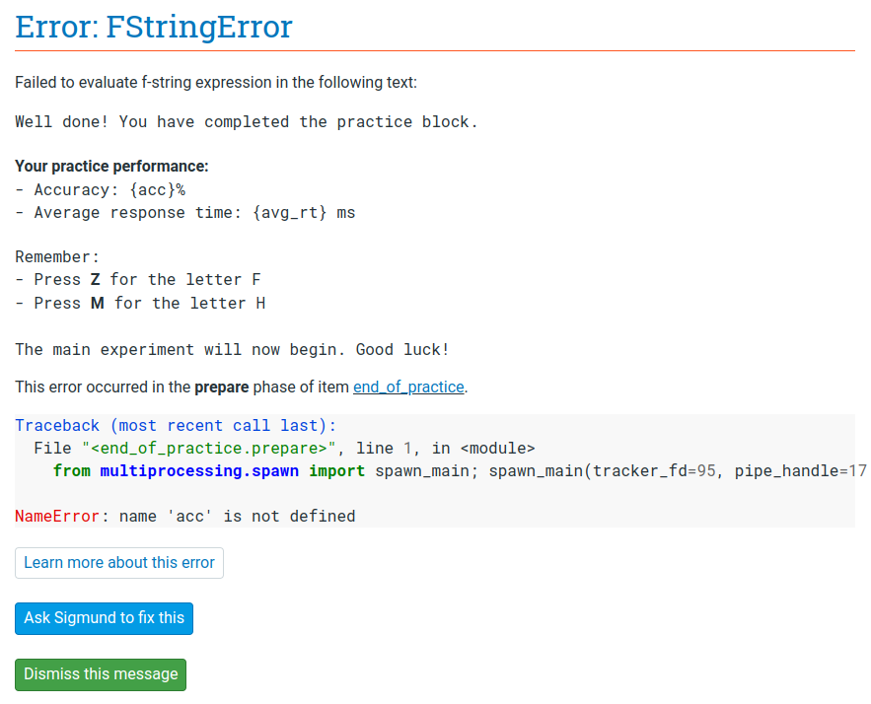The width and height of the screenshot is (871, 704).
Task: Dismiss this message with green button
Action: click(x=100, y=674)
